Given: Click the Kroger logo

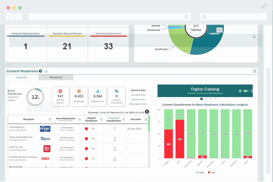Looking at the screenshot, I should [45, 129].
